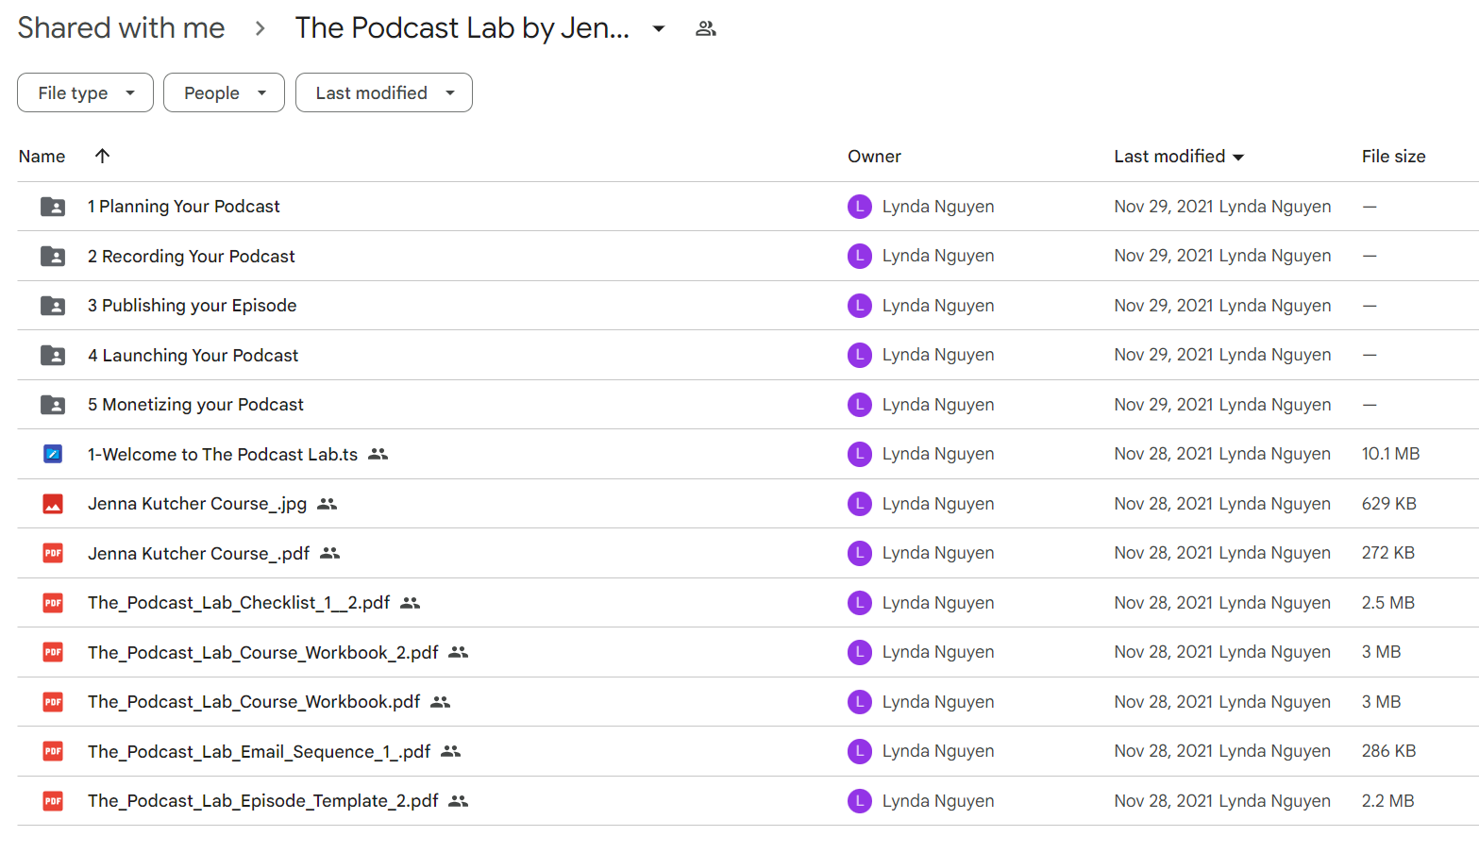
Task: Click the shared folder icon for 5 Monetizing your Podcast
Action: click(x=53, y=405)
